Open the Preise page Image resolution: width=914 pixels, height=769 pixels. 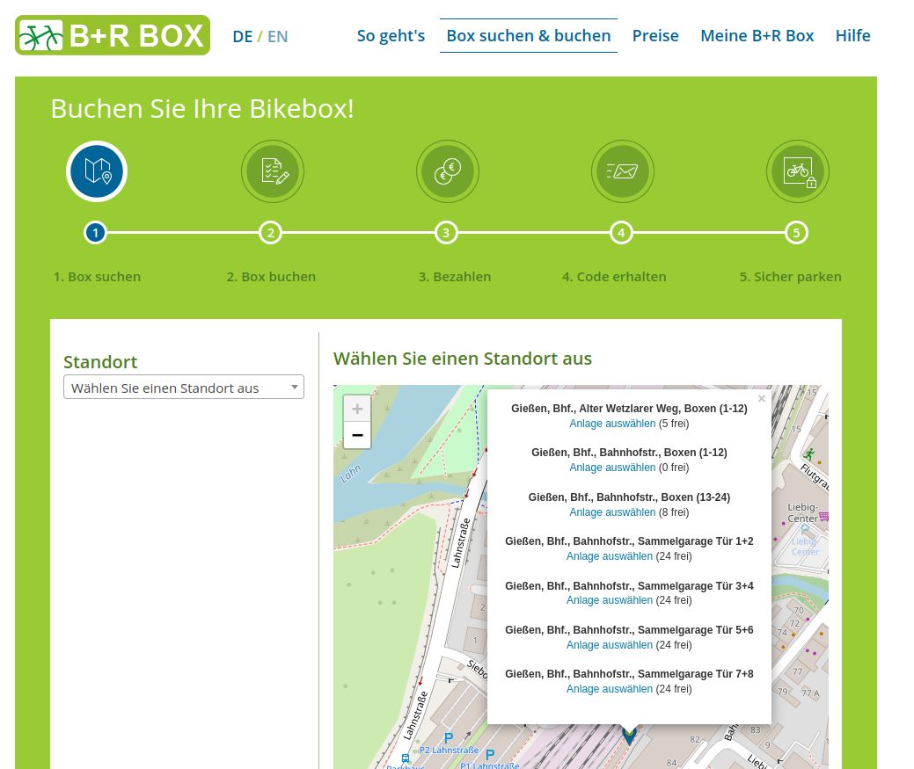655,36
